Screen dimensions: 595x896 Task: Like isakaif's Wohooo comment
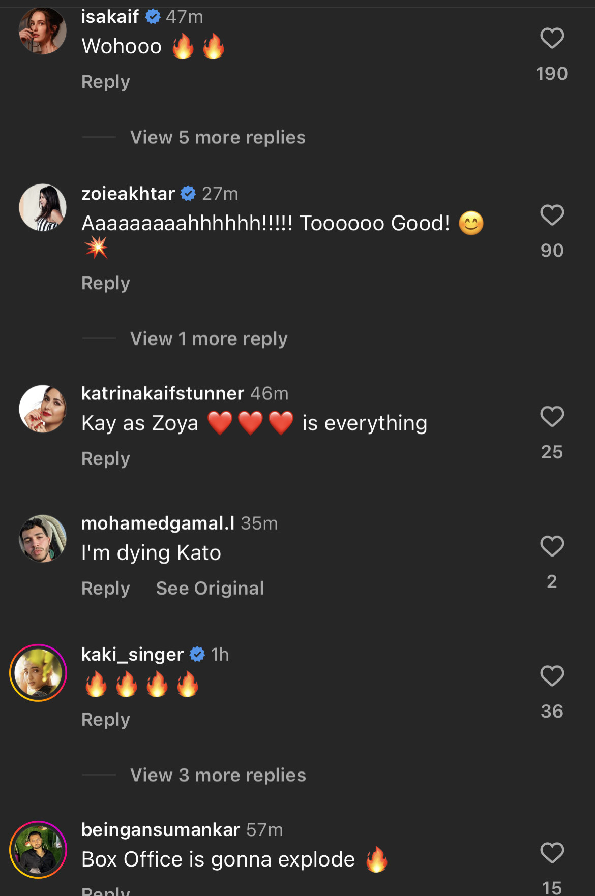click(552, 39)
